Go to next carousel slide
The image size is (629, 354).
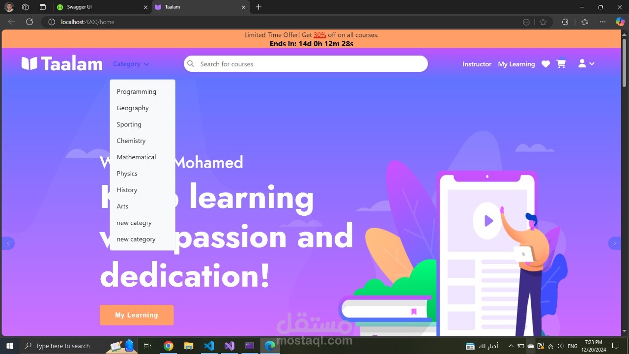pos(615,243)
